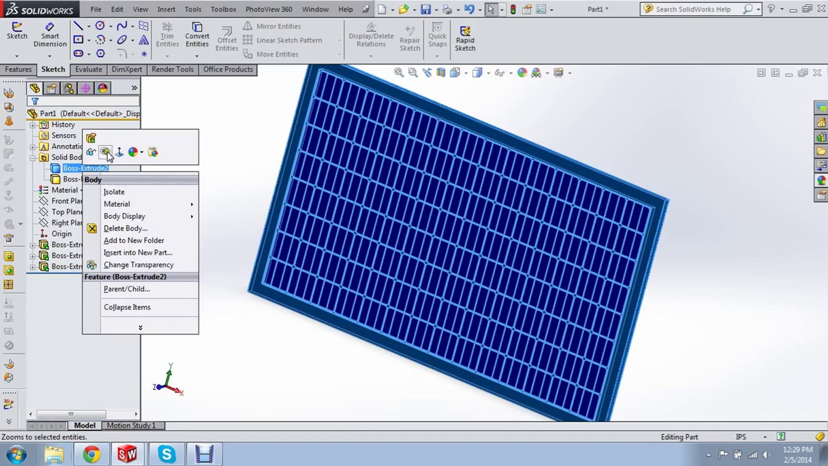Expand more context menu options chevron
The width and height of the screenshot is (828, 466).
coord(140,327)
